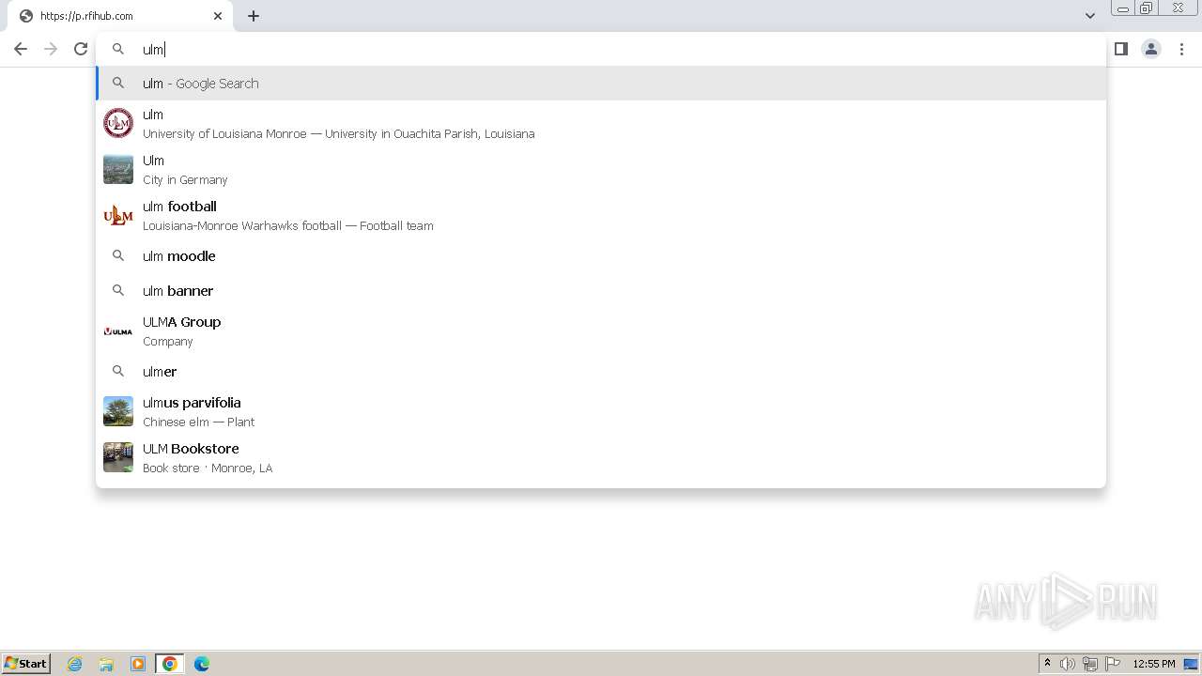Click the Show Desktop tray icon
This screenshot has height=676, width=1202.
click(x=1191, y=664)
